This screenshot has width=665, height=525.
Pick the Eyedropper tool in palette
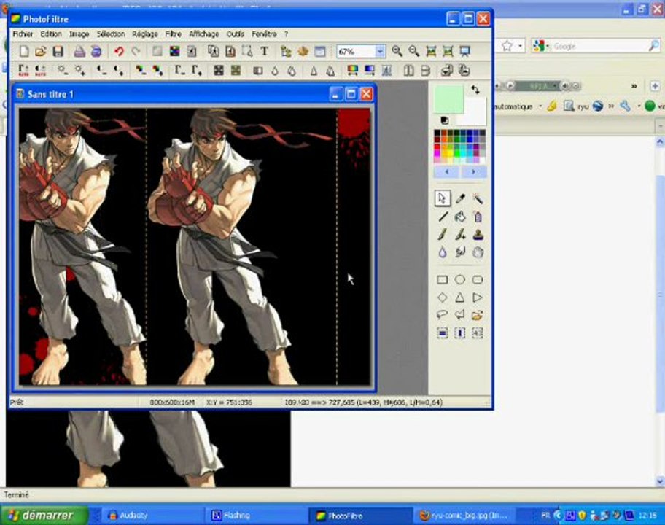coord(460,198)
